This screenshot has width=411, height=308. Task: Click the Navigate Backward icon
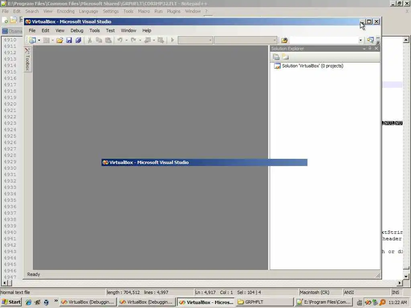coord(148,40)
